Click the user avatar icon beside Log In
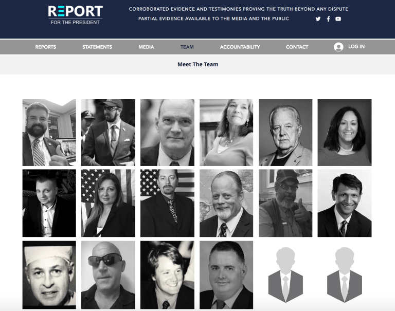This screenshot has height=311, width=395. [338, 47]
